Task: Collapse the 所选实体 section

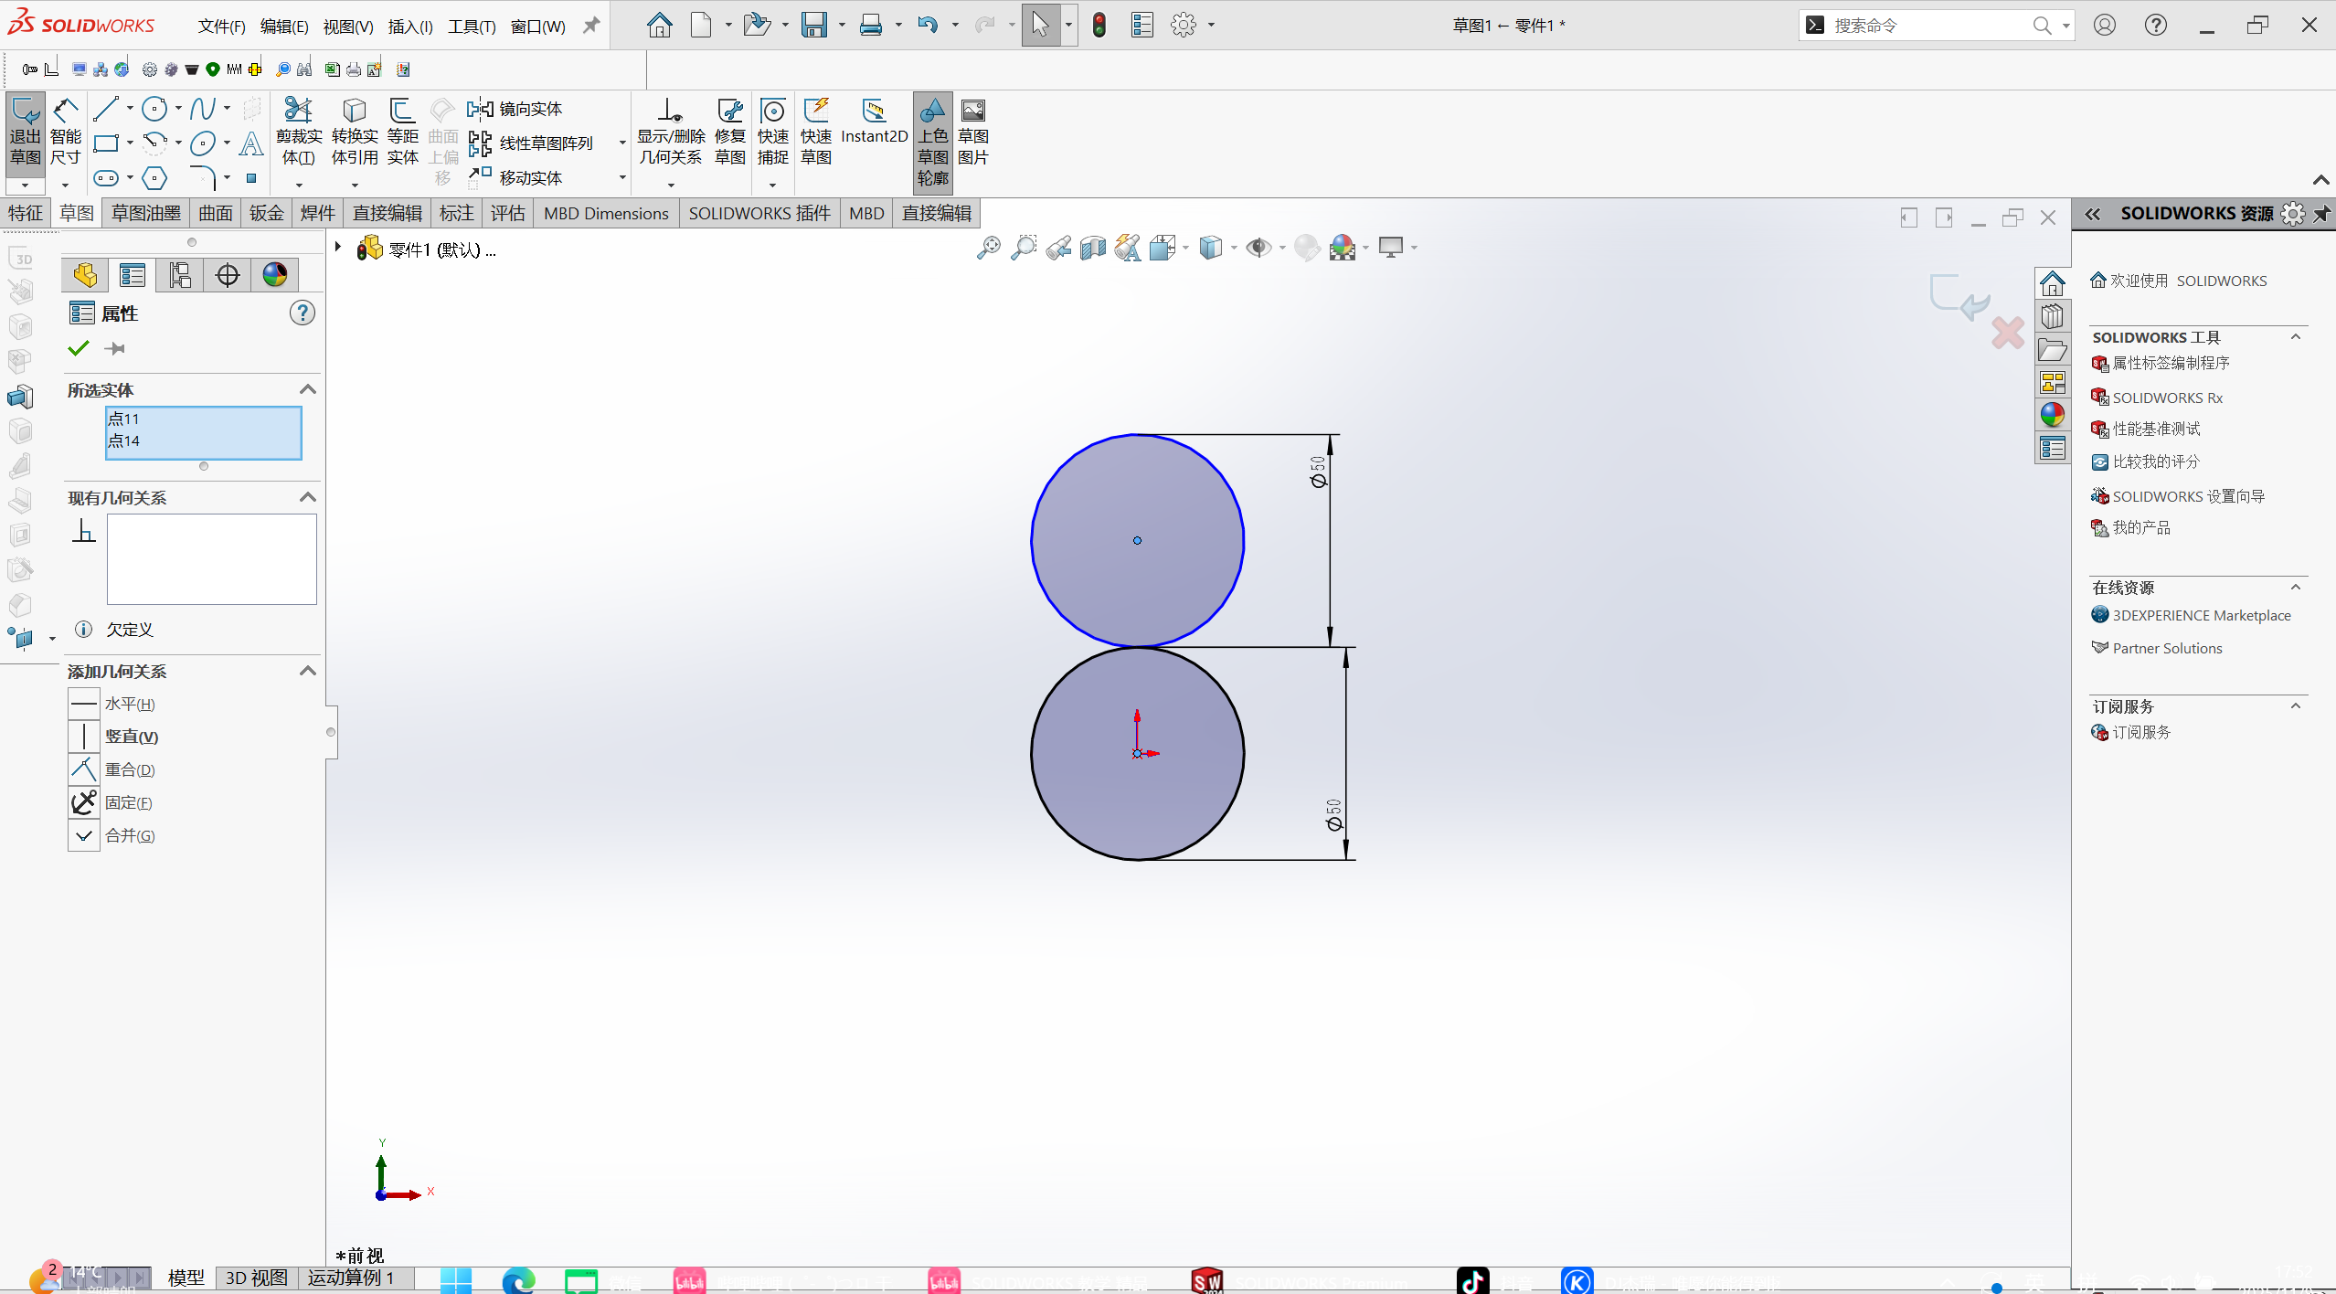Action: point(308,389)
